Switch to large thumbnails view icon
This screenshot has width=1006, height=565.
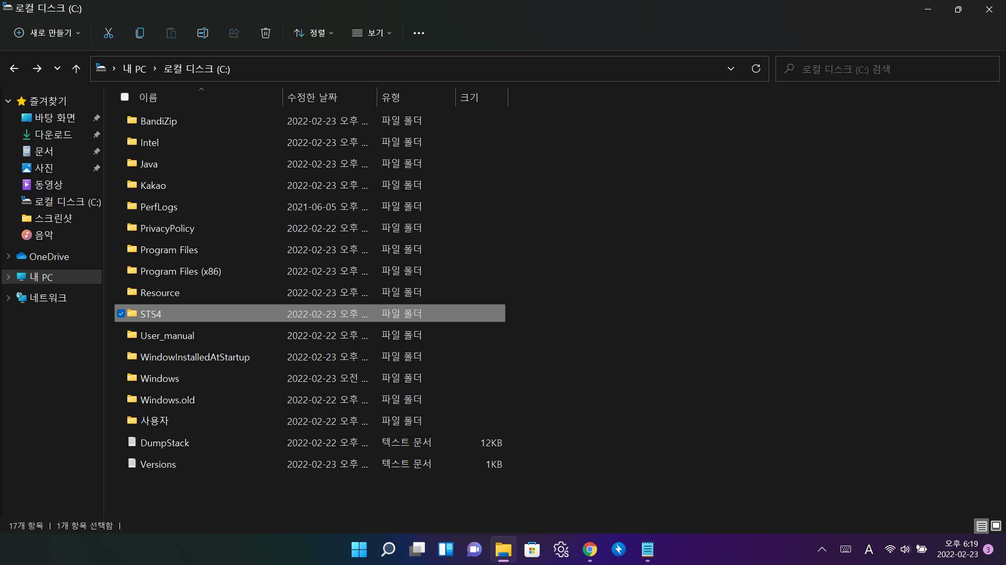point(996,525)
